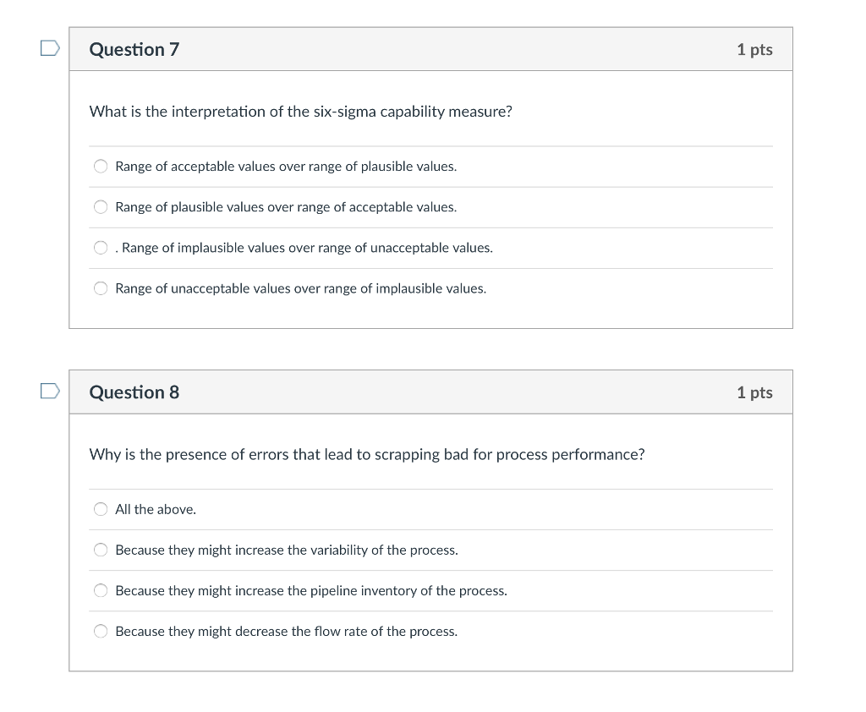Click the six-sigma capability question text
Screen dimensions: 866x712
(x=301, y=111)
